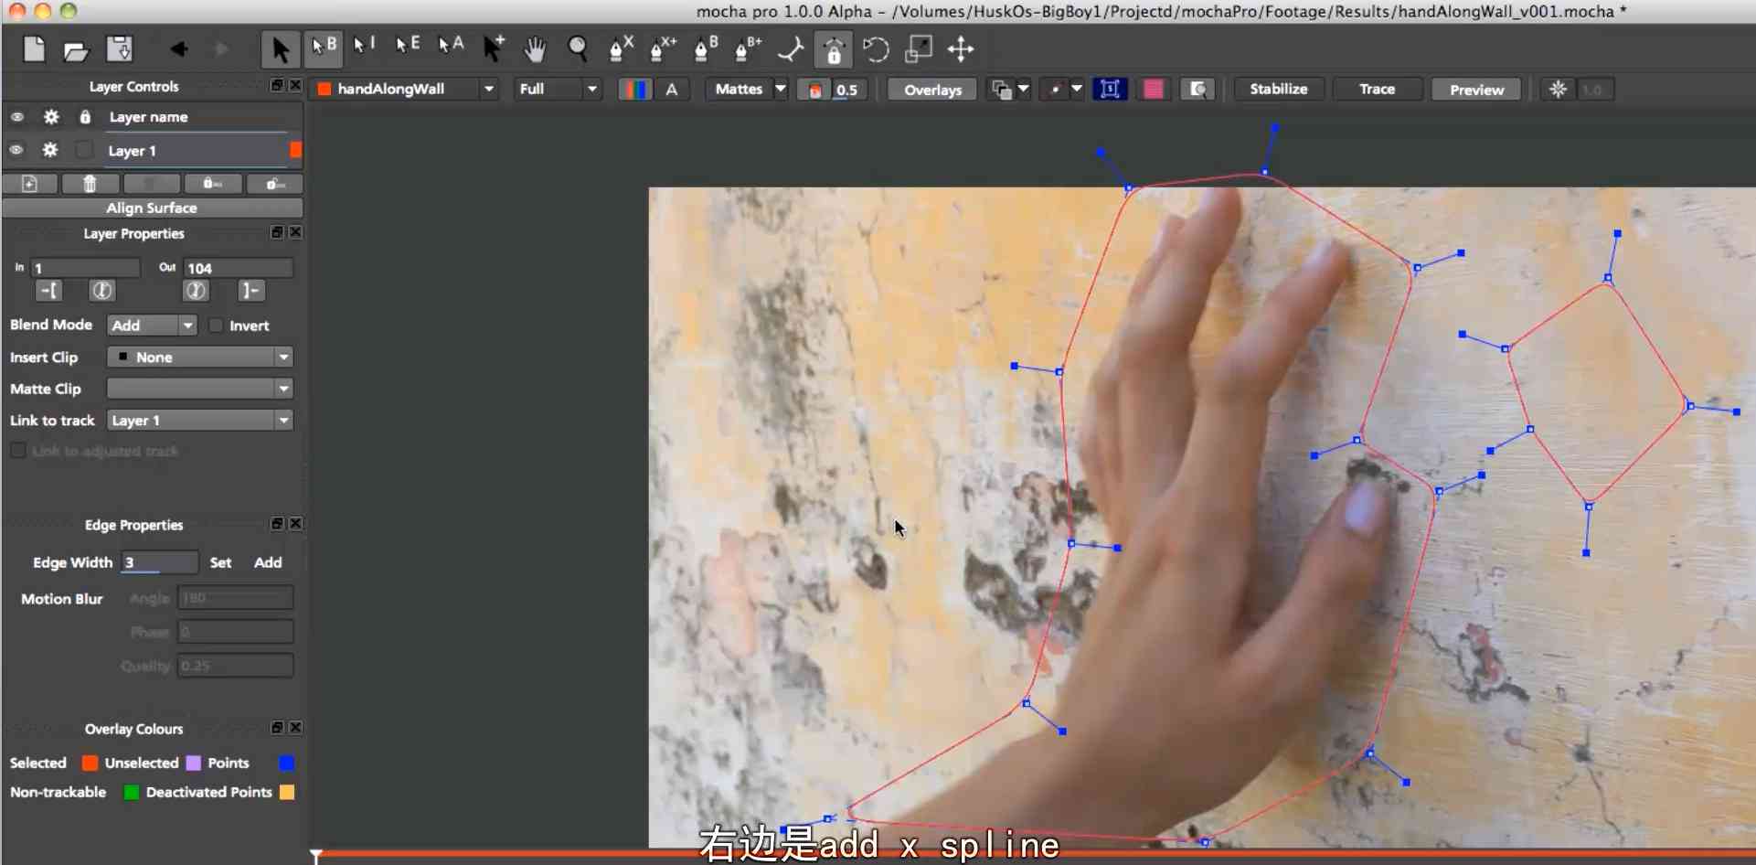Hide Layer 1 using eye icon
Screen dimensions: 1756x865
pyautogui.click(x=16, y=150)
